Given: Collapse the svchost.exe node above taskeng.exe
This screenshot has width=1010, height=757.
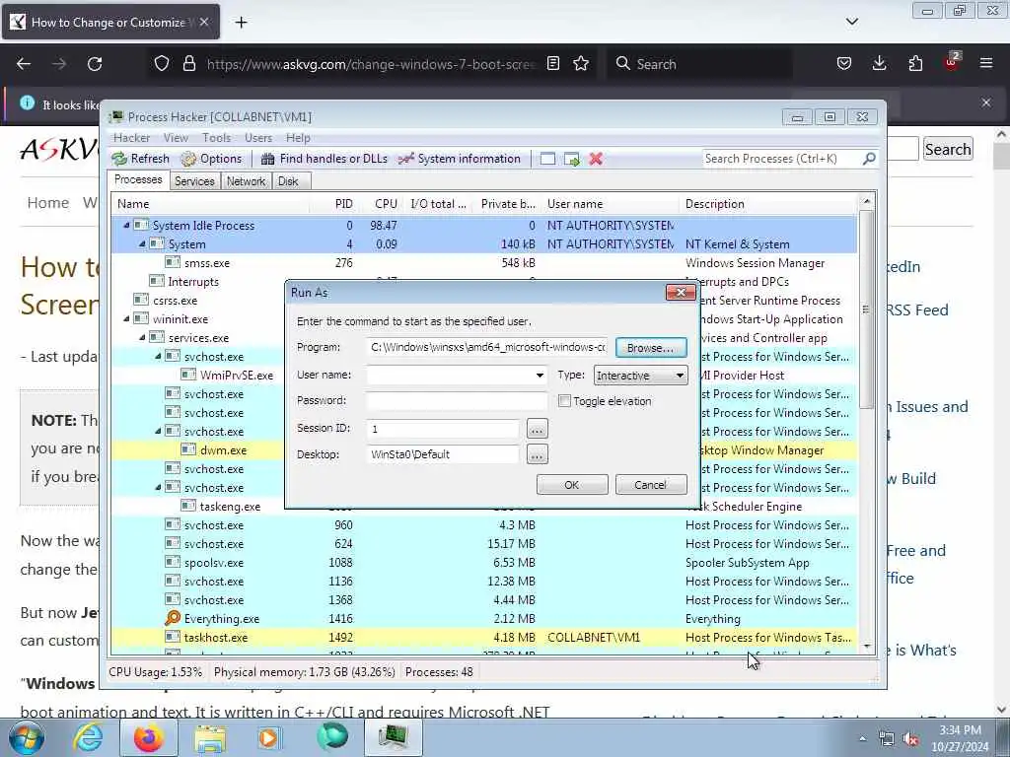Looking at the screenshot, I should (x=158, y=487).
